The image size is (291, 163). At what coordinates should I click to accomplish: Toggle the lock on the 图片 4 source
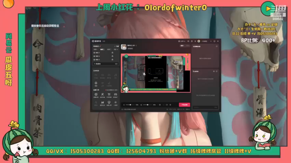(x=112, y=56)
